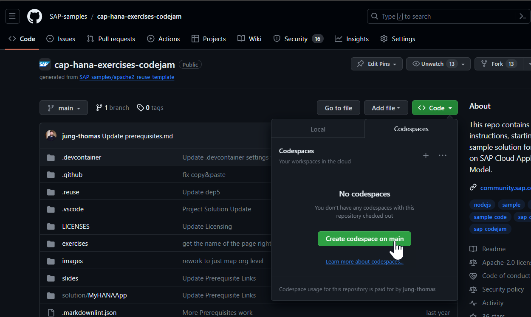Click the Readme book icon

473,249
